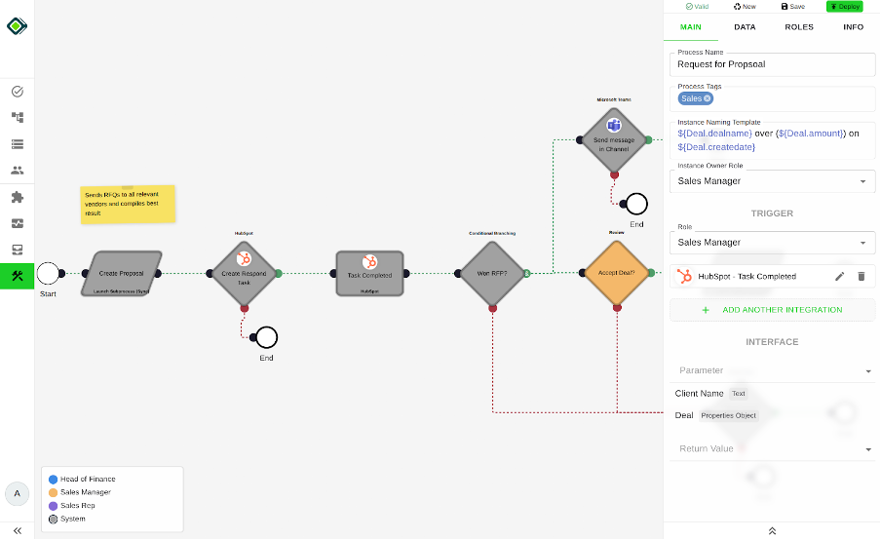Click Add Another Integration
Image resolution: width=881 pixels, height=540 pixels.
771,310
